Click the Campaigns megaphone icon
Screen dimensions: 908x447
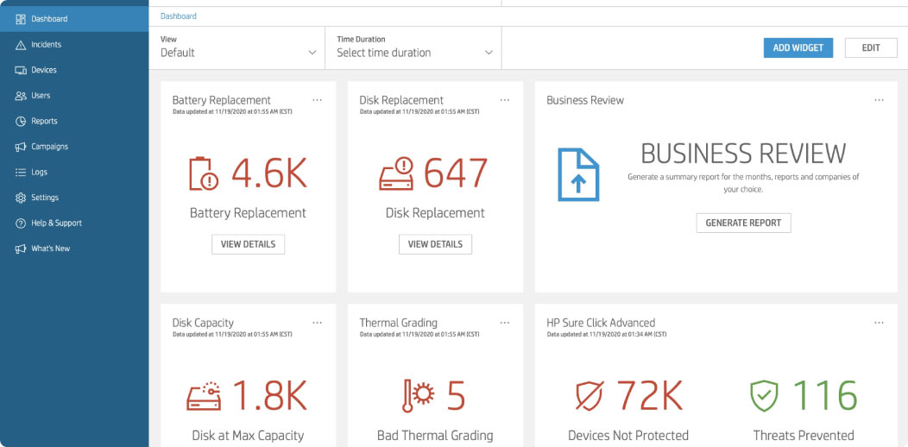pos(21,147)
